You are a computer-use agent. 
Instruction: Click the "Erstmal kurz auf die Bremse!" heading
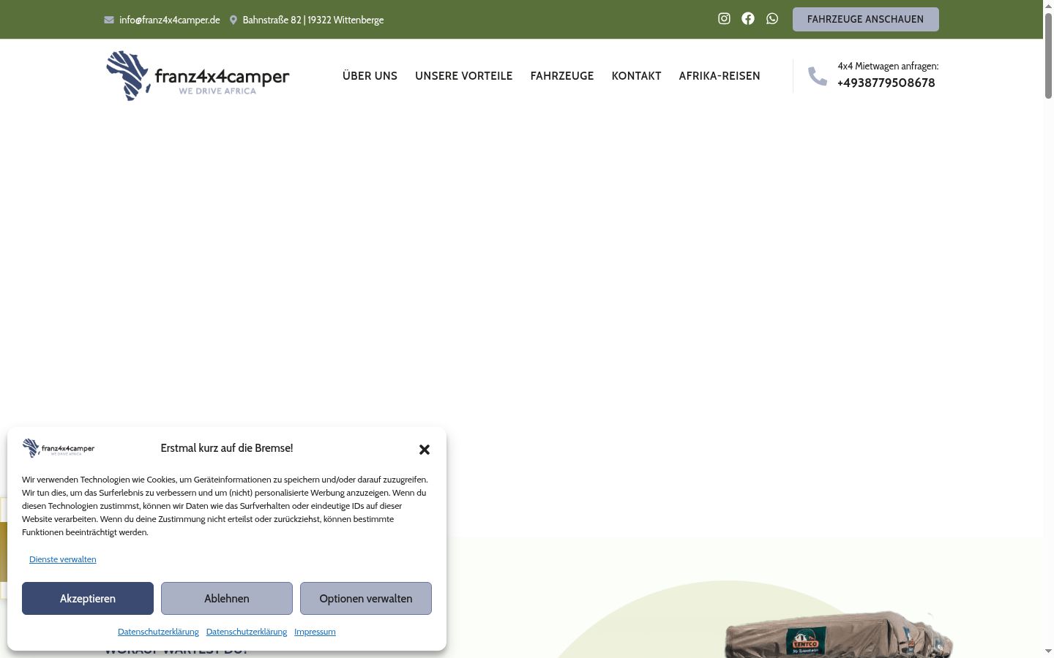click(227, 448)
